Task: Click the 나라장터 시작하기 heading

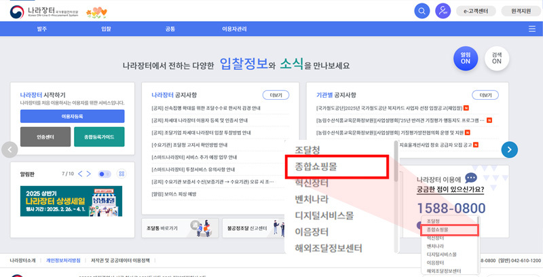Action: (43, 95)
